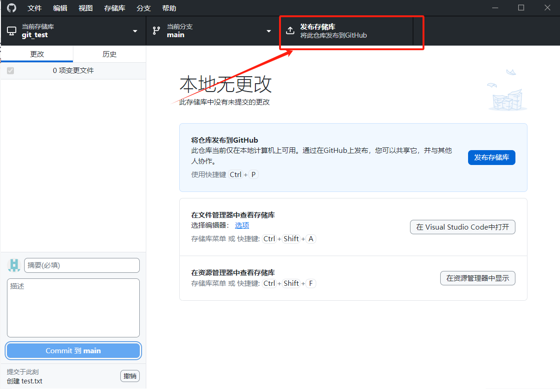Open the 文件 menu
Screen dimensions: 560x389
pos(35,8)
